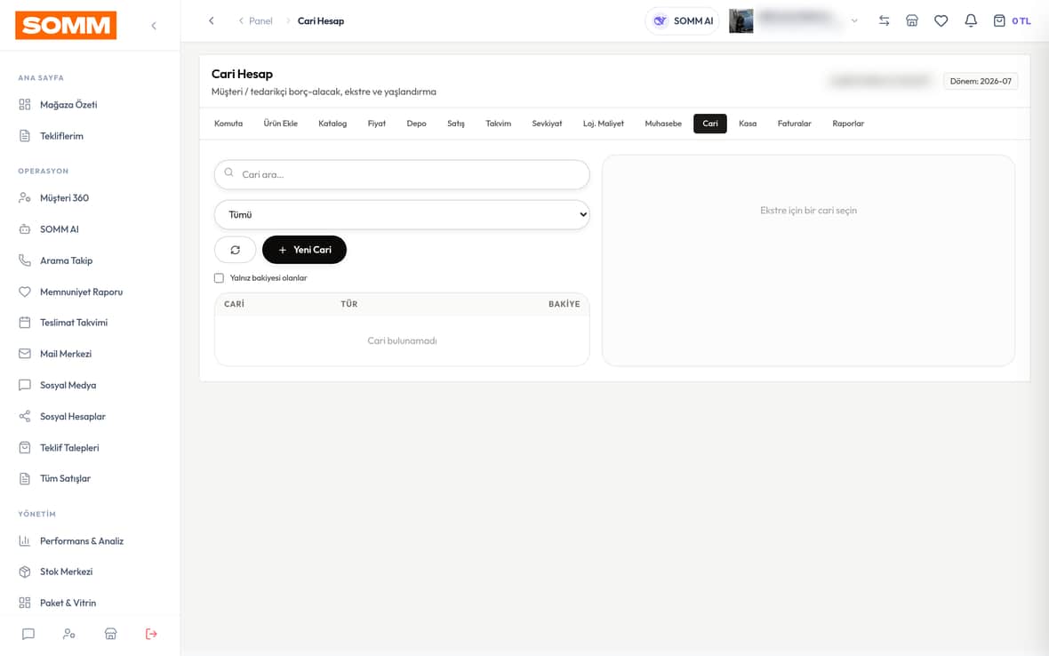
Task: Switch to the Faturalar tab
Action: (x=794, y=124)
